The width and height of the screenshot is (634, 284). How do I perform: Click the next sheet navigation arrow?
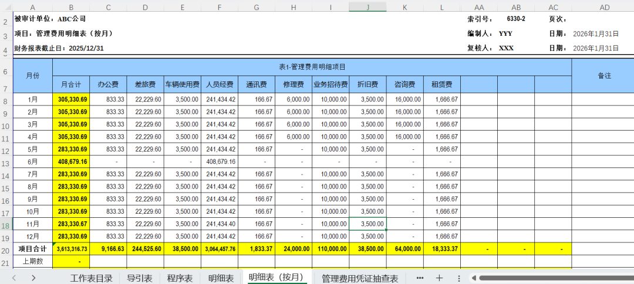[x=33, y=278]
